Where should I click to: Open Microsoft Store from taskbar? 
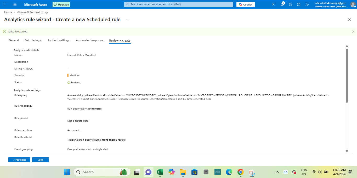(x=194, y=172)
